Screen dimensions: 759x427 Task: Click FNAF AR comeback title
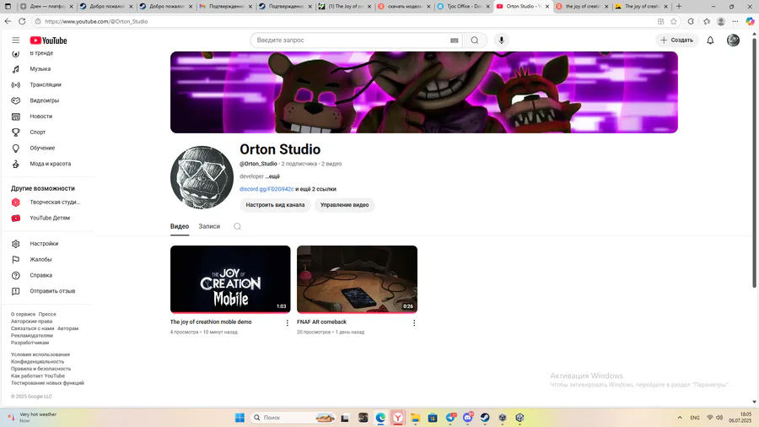pyautogui.click(x=322, y=322)
